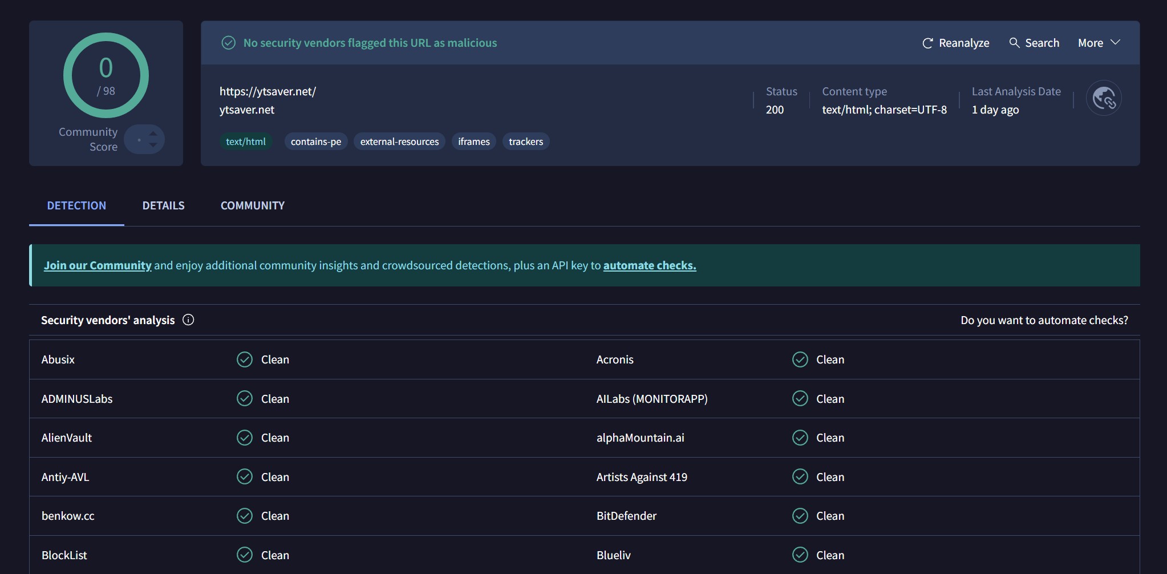Viewport: 1167px width, 574px height.
Task: Click Do you want to automate checks
Action: (1044, 320)
